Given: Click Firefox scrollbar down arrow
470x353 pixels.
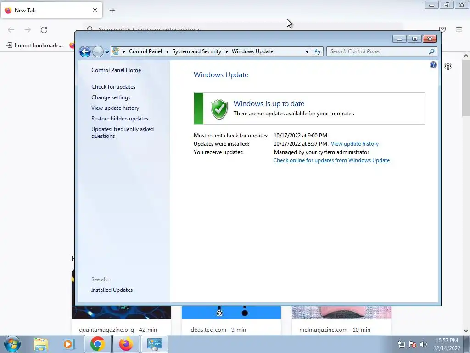Looking at the screenshot, I should tap(466, 331).
